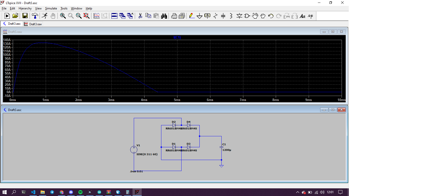The image size is (432, 196).
Task: Zoom in with the plus magnifier icon
Action: point(63,16)
